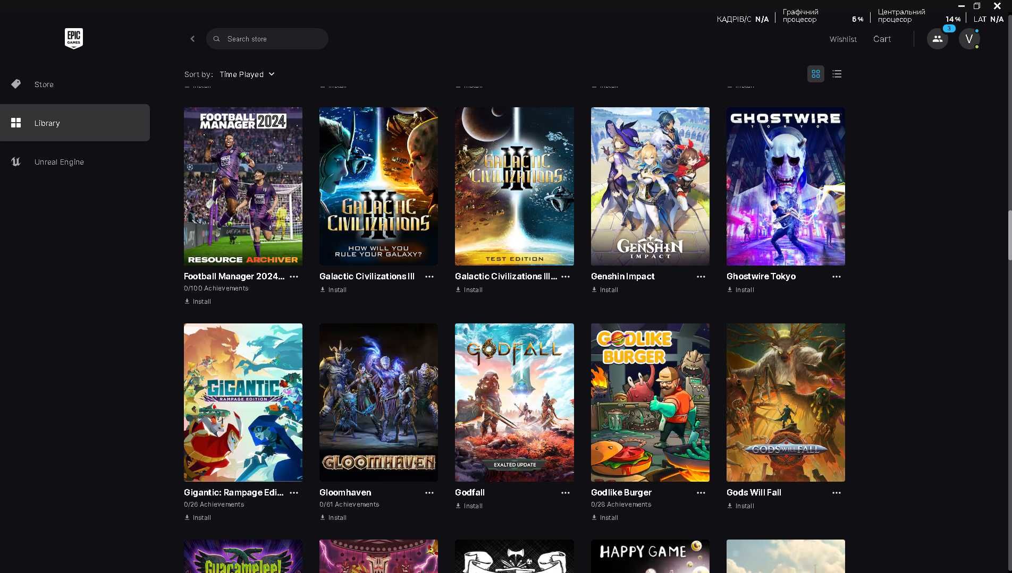Image resolution: width=1012 pixels, height=573 pixels.
Task: Click the Gloomhaven title text
Action: (345, 492)
